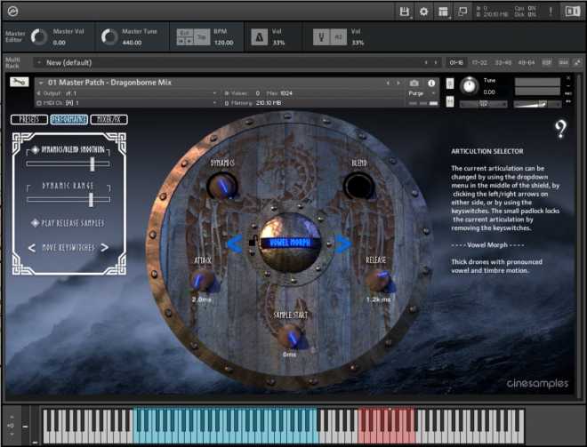Move keyswitches left with the arrow

point(32,248)
